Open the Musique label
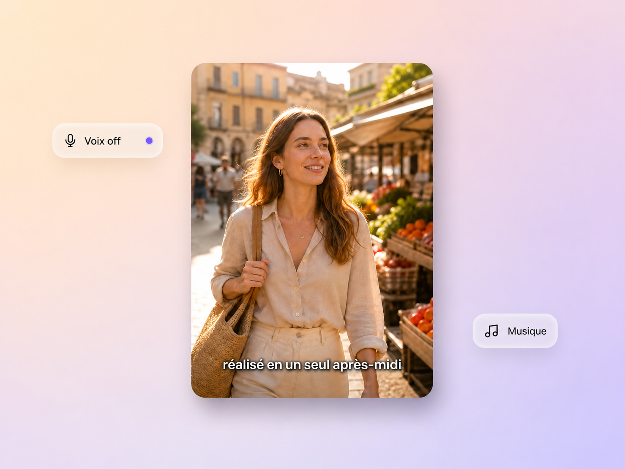 coord(527,331)
